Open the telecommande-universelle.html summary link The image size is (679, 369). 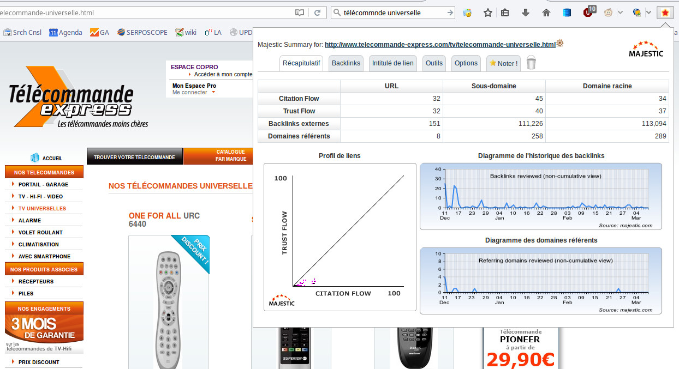[x=439, y=45]
